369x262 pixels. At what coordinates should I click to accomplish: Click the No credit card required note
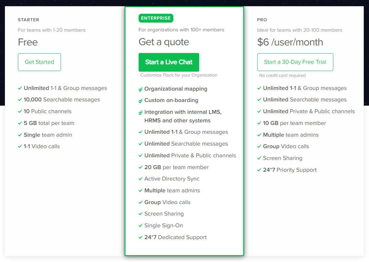(282, 76)
